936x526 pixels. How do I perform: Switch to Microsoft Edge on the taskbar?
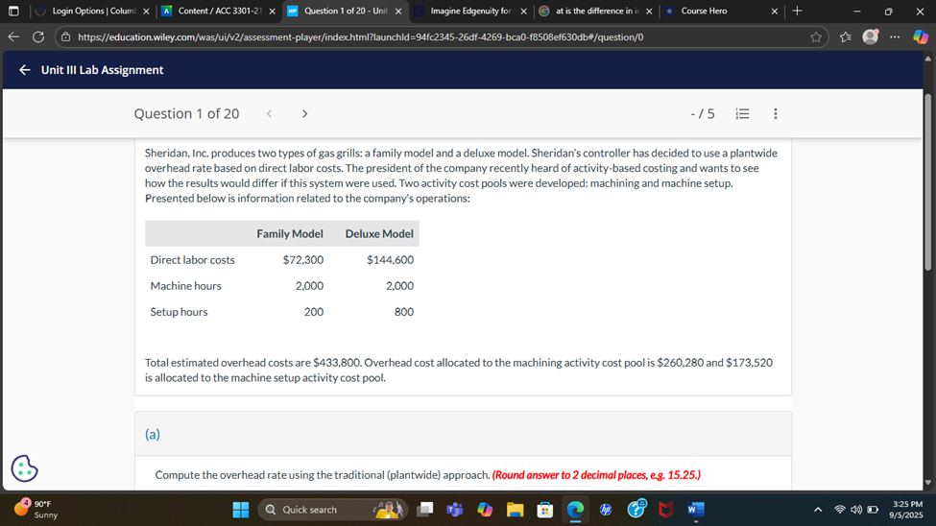[x=575, y=510]
